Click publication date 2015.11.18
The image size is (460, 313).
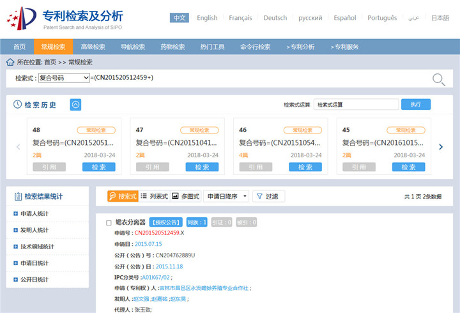pos(169,266)
